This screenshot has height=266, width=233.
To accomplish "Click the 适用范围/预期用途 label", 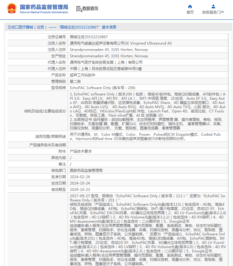I will coord(50,137).
